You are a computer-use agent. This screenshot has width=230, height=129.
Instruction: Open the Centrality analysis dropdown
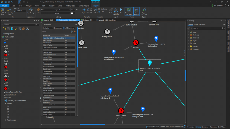(48, 28)
